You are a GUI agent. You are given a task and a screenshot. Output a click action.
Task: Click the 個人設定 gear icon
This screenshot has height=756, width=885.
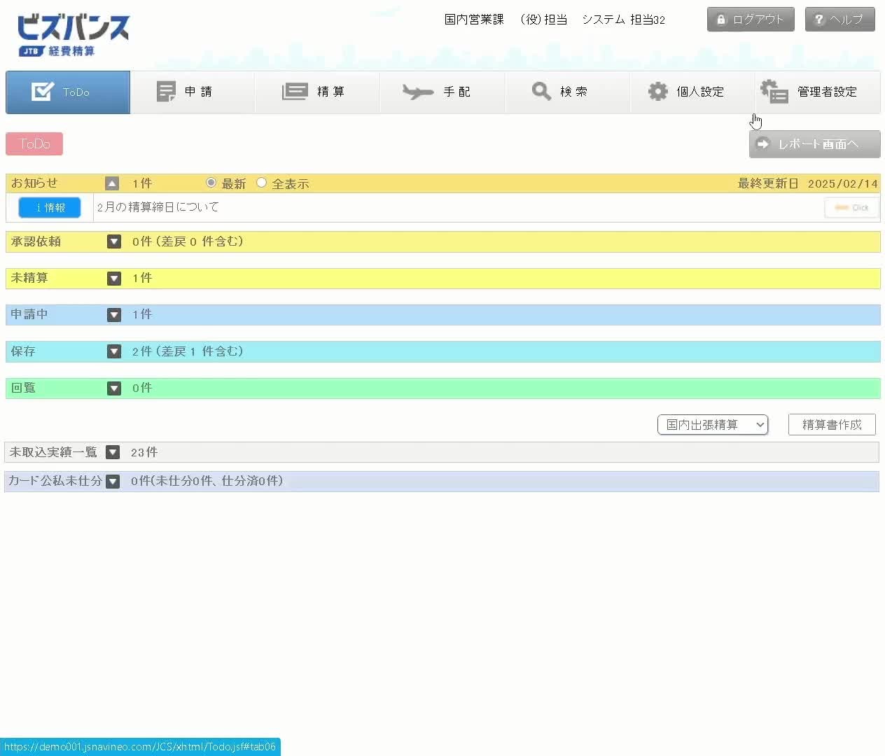(657, 92)
